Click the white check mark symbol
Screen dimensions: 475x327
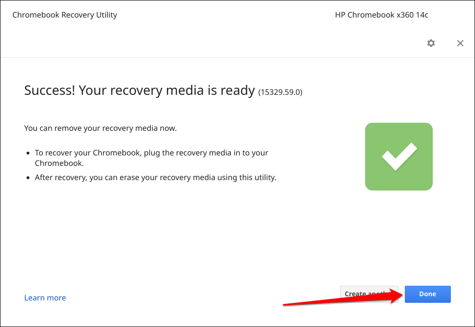[x=399, y=156]
